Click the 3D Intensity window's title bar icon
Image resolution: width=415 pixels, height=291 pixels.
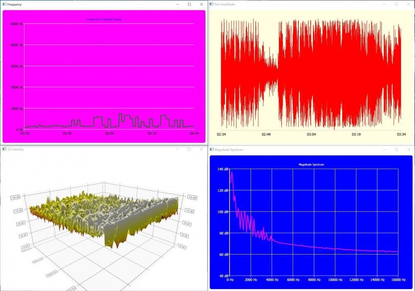tap(4, 149)
